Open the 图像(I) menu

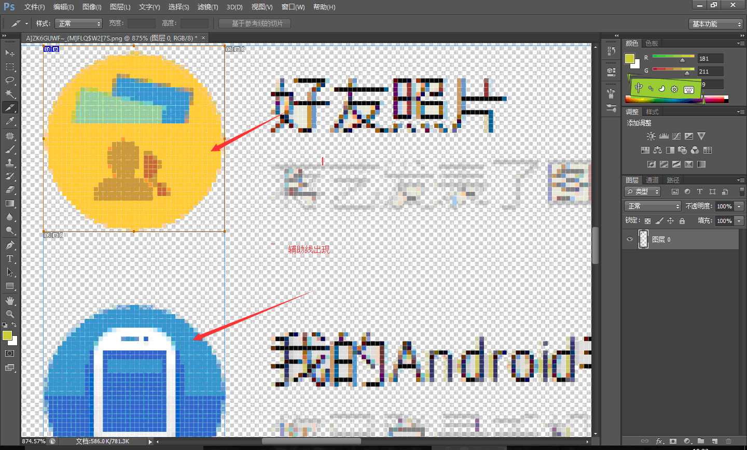(x=92, y=7)
